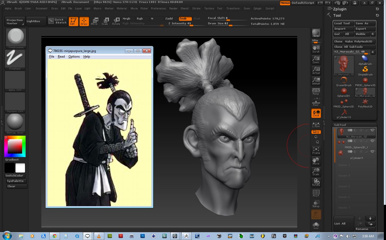Open the TrimDynamic brush picker

pyautogui.click(x=15, y=38)
